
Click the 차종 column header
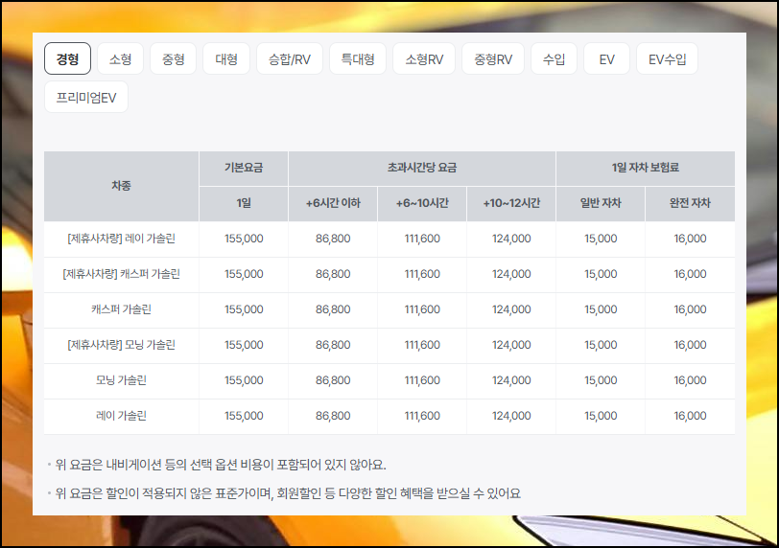pos(121,186)
